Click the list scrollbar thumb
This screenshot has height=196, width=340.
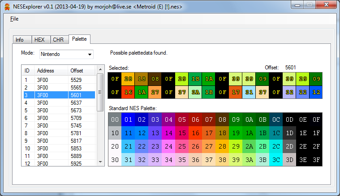[100, 92]
